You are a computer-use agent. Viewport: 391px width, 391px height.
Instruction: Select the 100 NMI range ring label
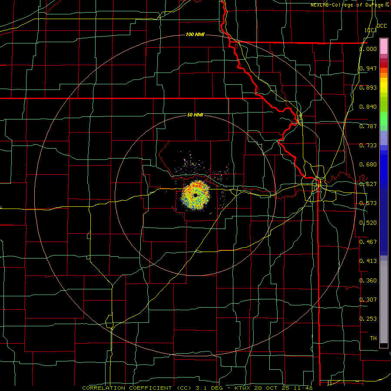pyautogui.click(x=195, y=34)
